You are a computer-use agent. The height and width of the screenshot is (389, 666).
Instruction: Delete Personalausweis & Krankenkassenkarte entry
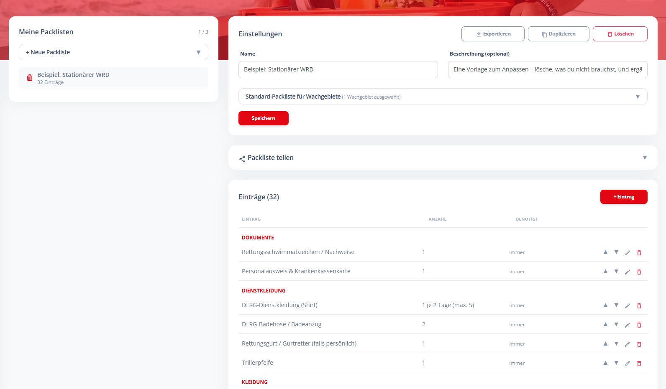639,272
